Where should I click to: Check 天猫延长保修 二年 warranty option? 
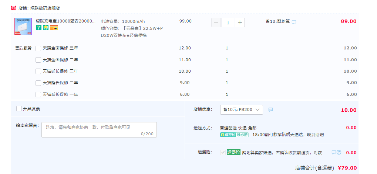tap(38, 83)
